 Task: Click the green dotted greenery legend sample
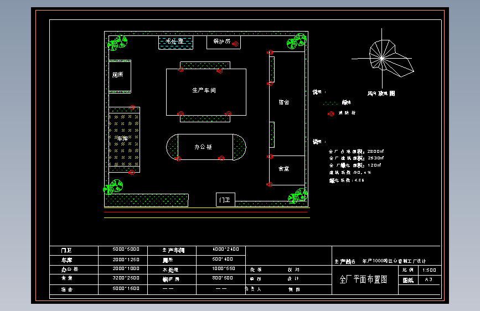[x=330, y=103]
